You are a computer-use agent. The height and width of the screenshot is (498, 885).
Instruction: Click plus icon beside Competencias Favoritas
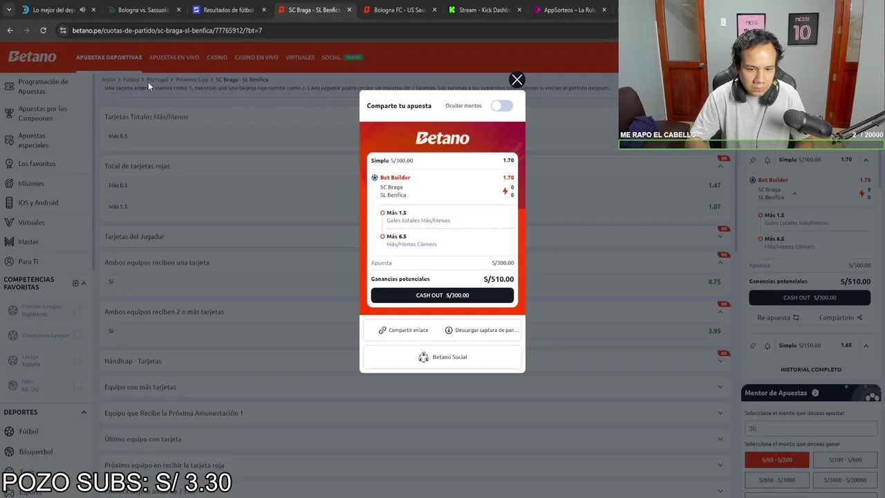(75, 283)
